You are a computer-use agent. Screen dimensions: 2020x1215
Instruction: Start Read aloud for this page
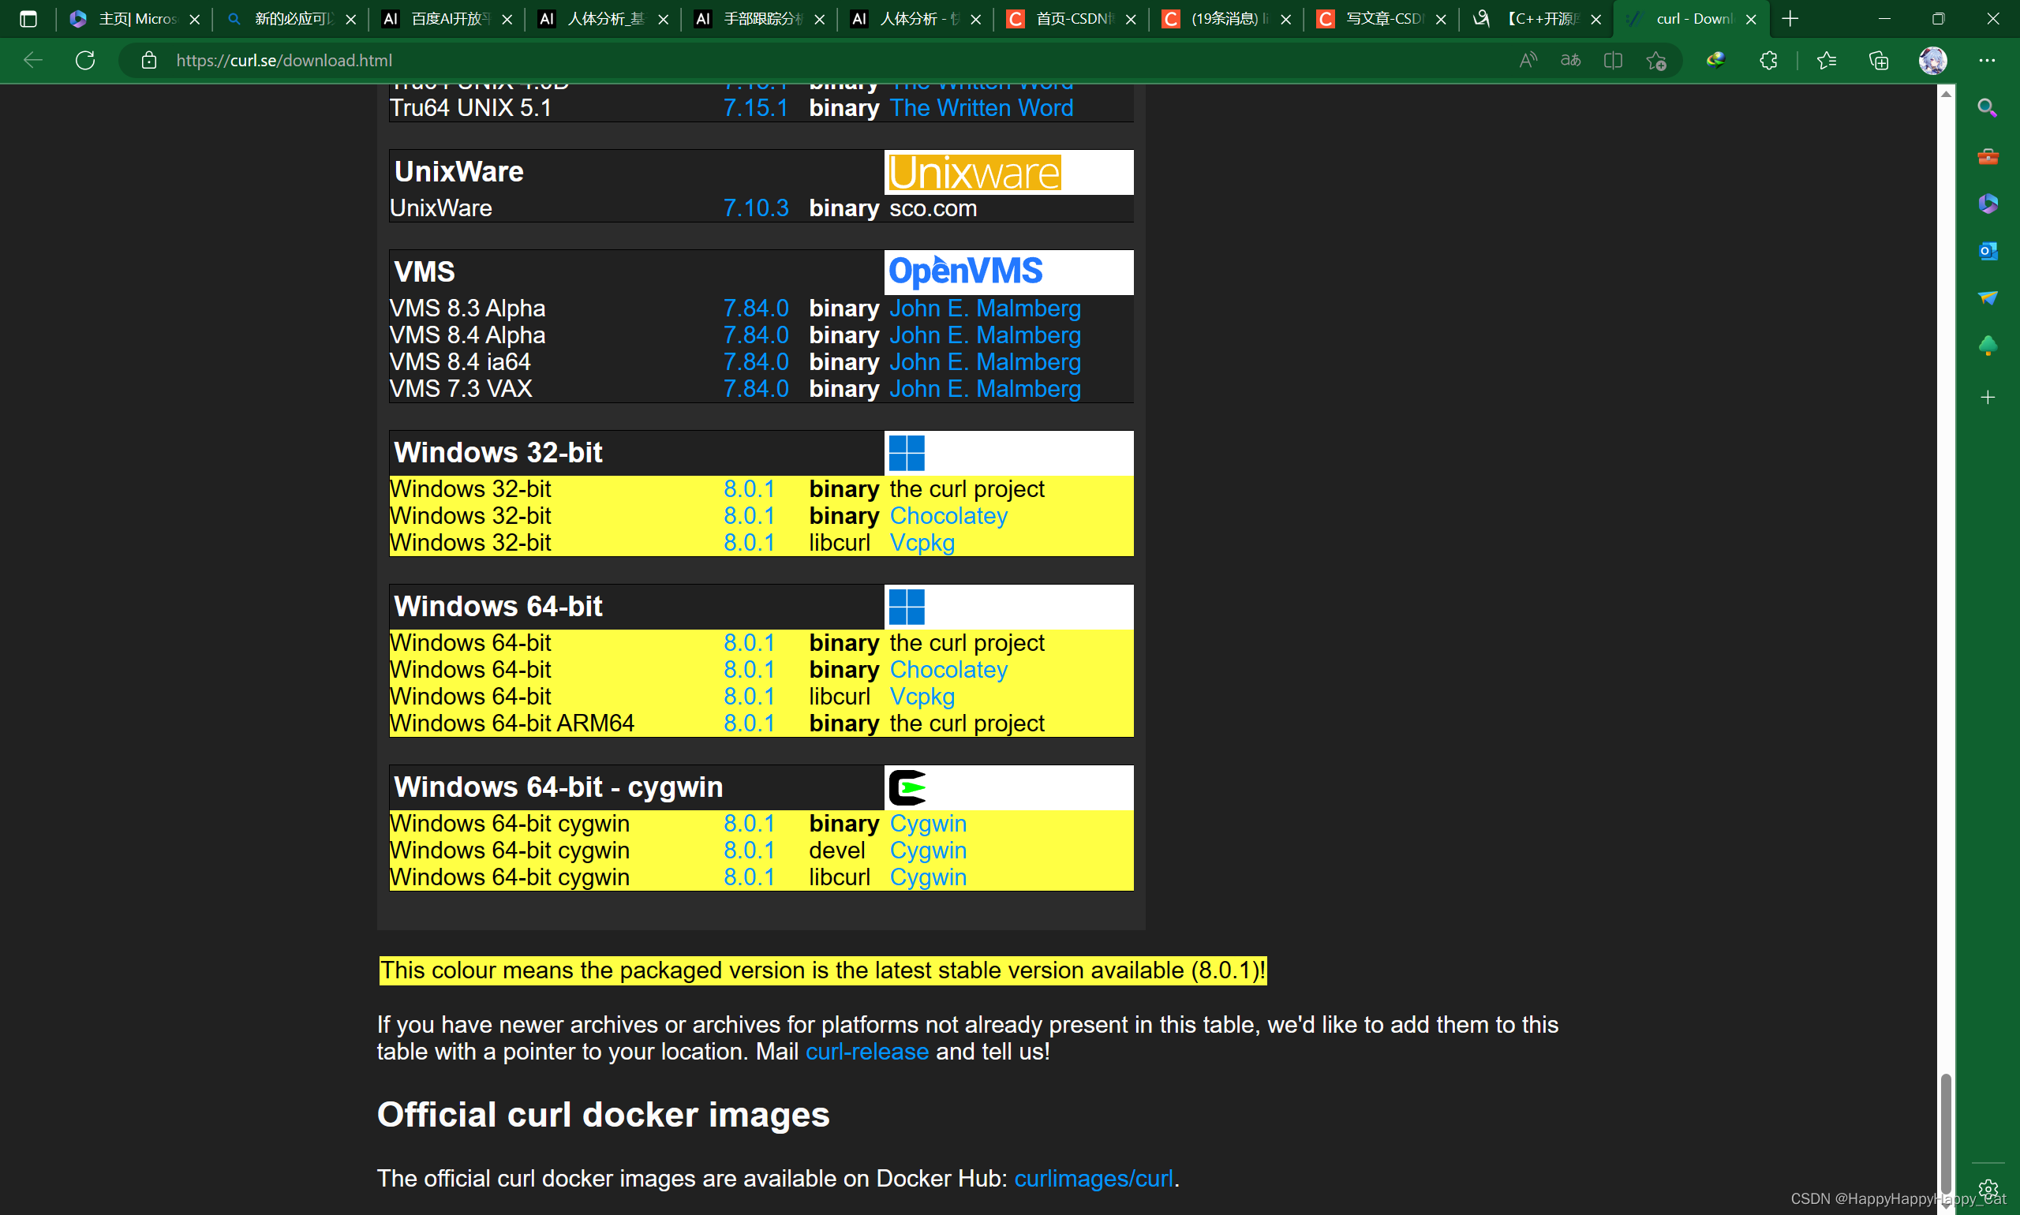[x=1528, y=60]
